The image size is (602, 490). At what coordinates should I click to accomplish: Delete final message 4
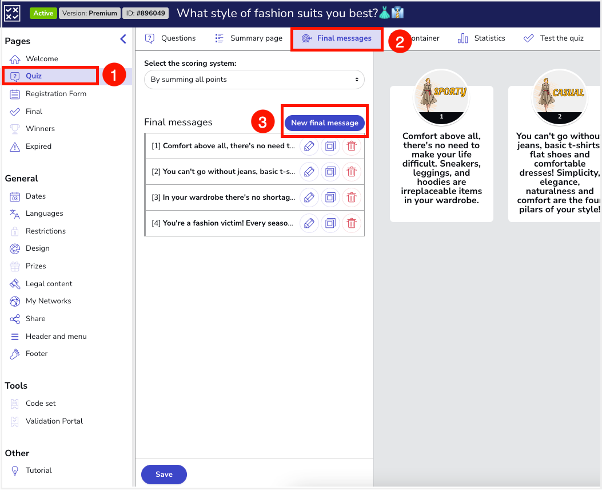point(351,223)
